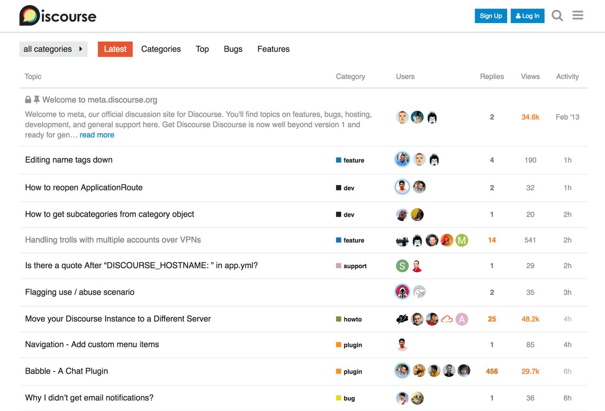Open Handling trolls with multiple accounts topic
The height and width of the screenshot is (411, 605).
click(113, 240)
